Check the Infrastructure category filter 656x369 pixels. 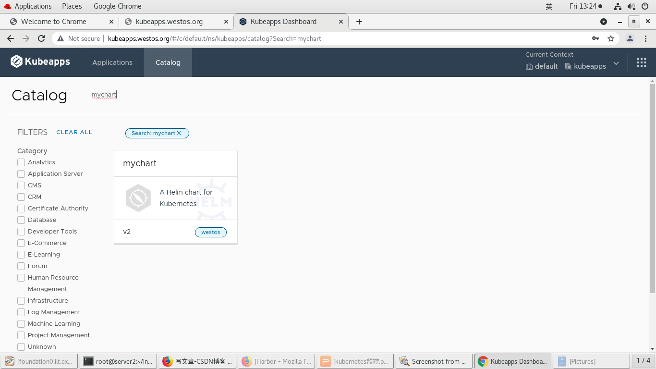[21, 301]
